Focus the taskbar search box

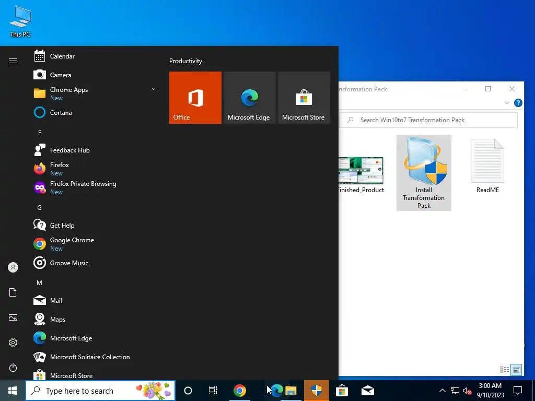(x=100, y=391)
